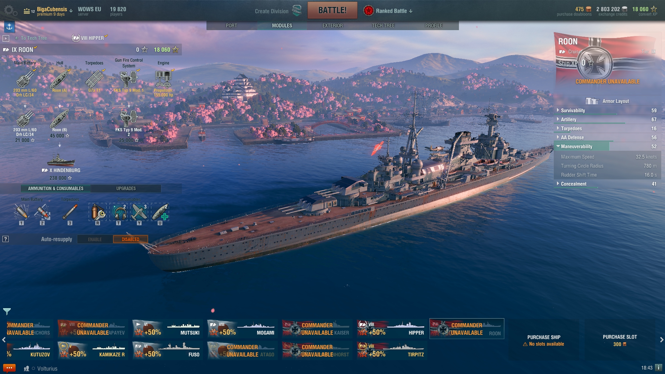Click the Damage Control Party consumable
Image resolution: width=665 pixels, height=374 pixels.
[x=98, y=212]
